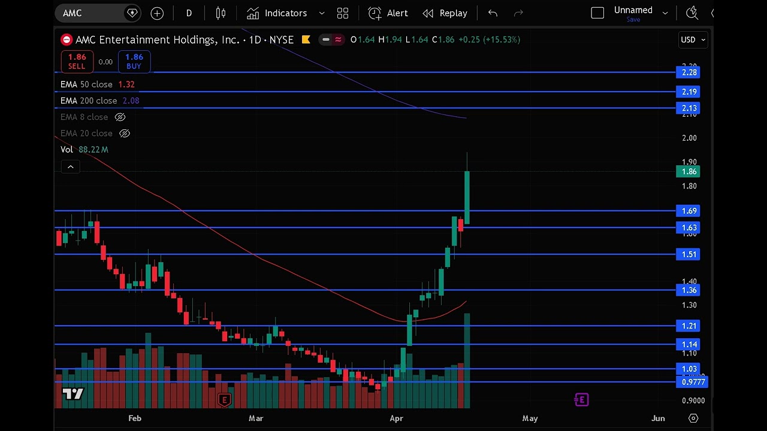Viewport: 767px width, 431px height.
Task: Select the Vol 88.22 M legend
Action: pos(84,150)
